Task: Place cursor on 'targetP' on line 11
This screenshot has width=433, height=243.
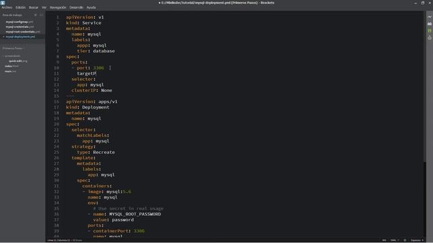Action: click(86, 74)
